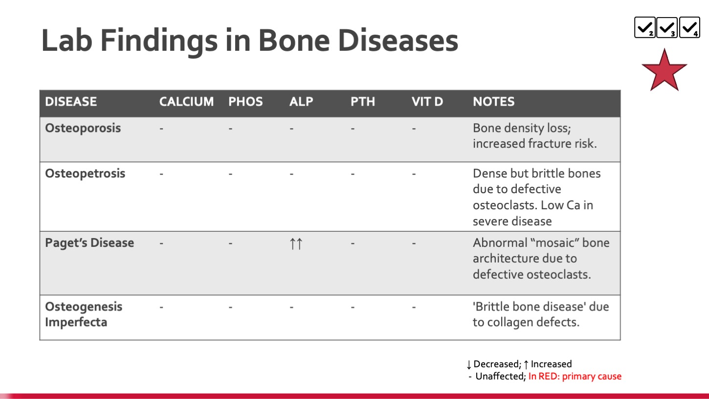
Task: Click the red 'In RED: primary cause' legend text
Action: click(575, 377)
